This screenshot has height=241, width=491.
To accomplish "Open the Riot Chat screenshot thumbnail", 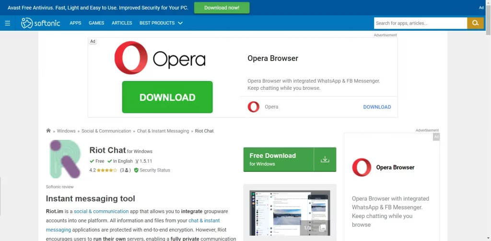I will tap(290, 213).
